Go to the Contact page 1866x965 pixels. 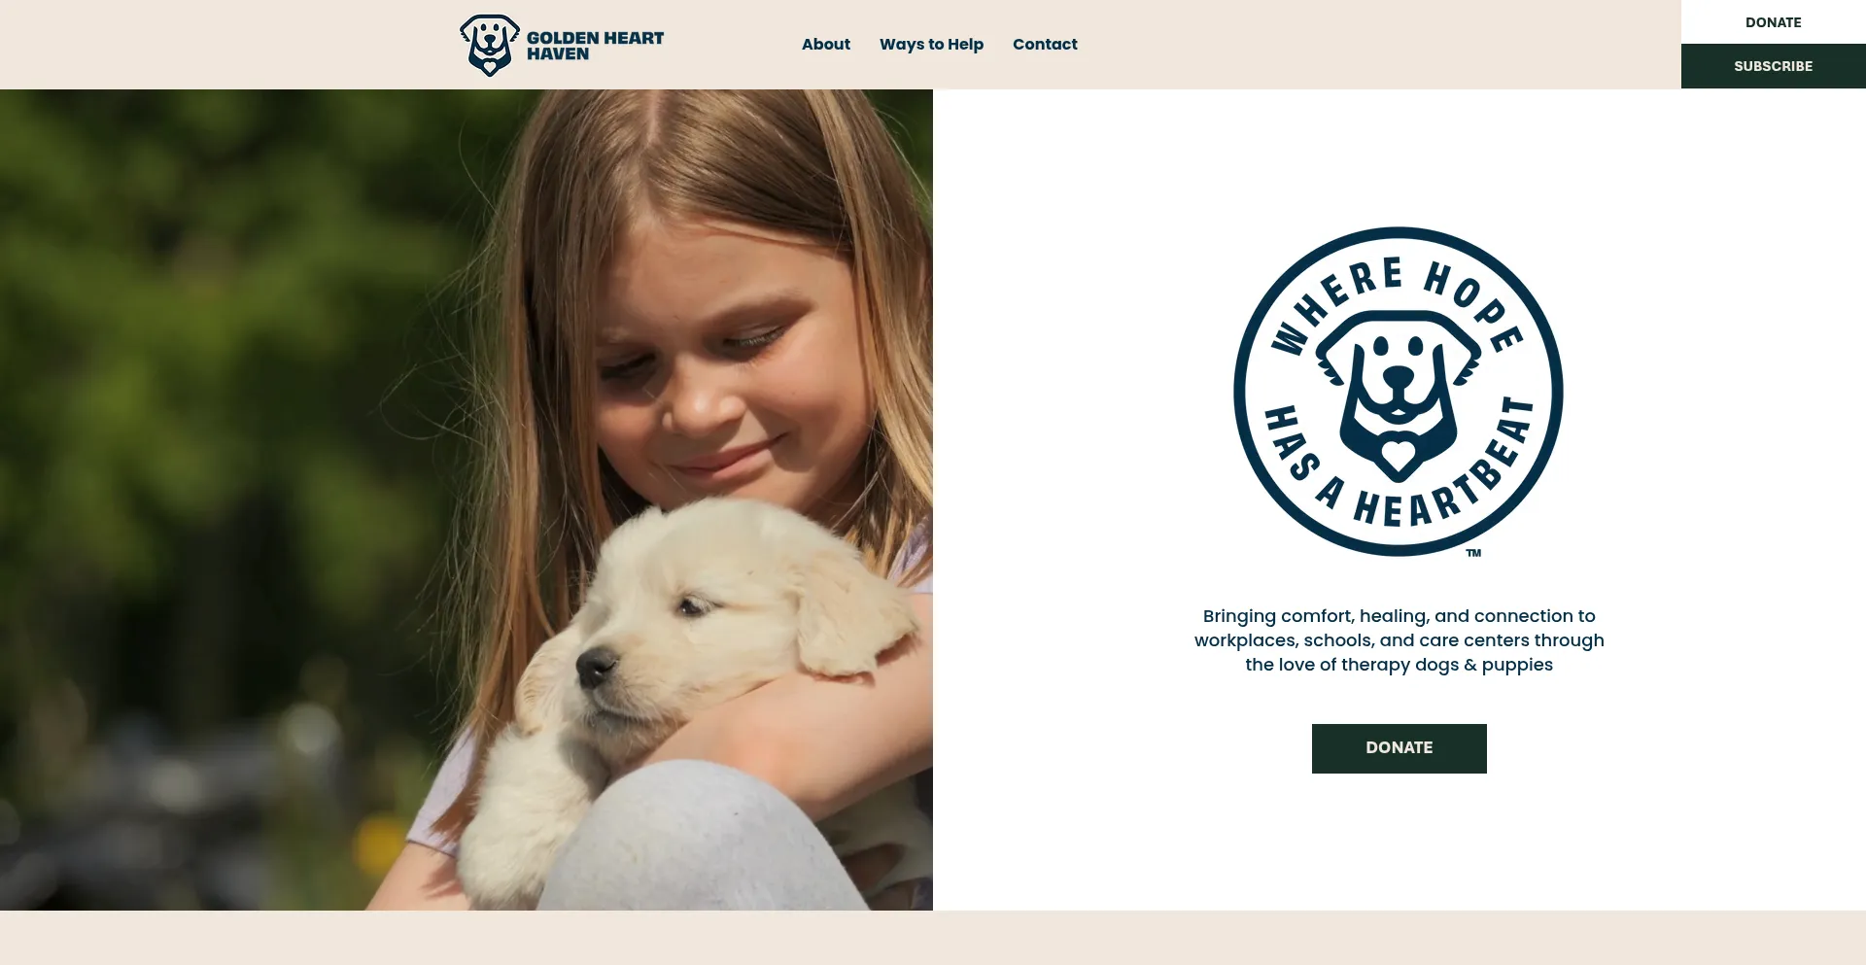point(1045,44)
